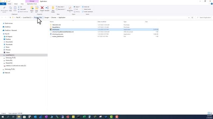This screenshot has height=119, width=213.
Task: Select Quick access in navigation pane
Action: (9, 23)
